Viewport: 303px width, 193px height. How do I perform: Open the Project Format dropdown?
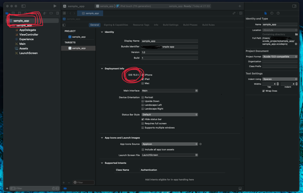(x=280, y=57)
